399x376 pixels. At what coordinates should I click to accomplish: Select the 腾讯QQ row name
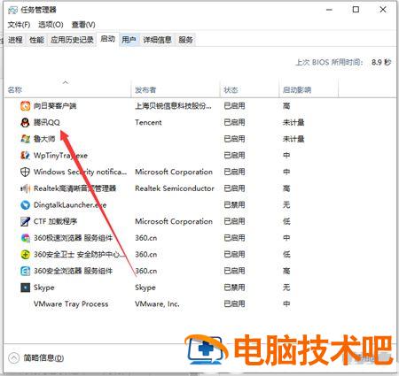pos(47,122)
